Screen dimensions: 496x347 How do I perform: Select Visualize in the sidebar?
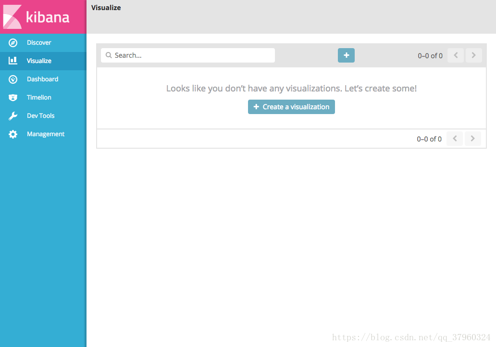tap(43, 61)
